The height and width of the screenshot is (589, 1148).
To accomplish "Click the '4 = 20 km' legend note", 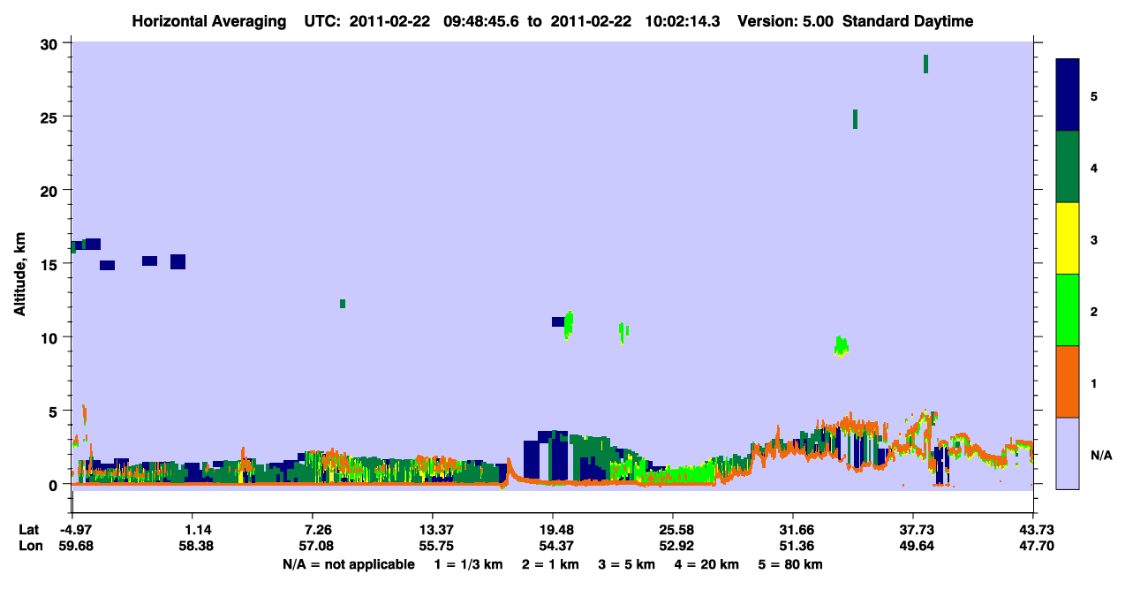I will [x=707, y=564].
